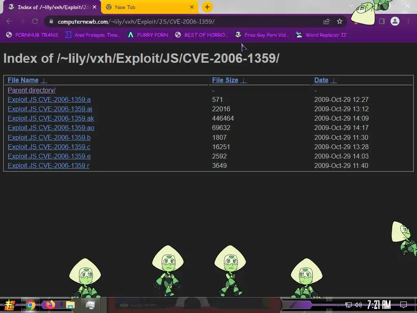The image size is (417, 313).
Task: Open the volume speaker icon in tray
Action: point(358,305)
